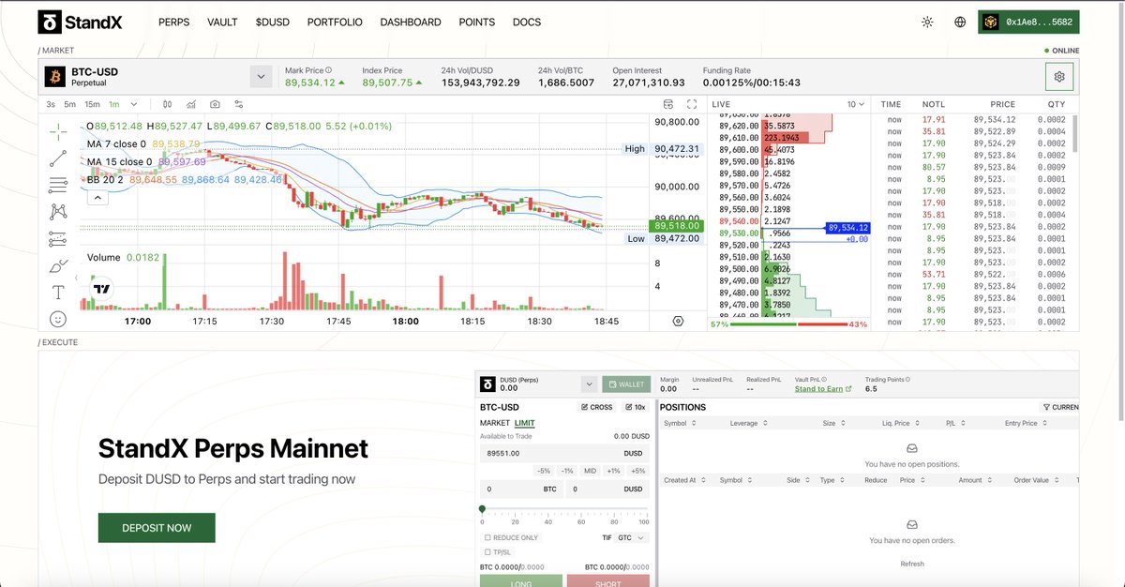Viewport: 1125px width, 587px height.
Task: Click the limit price input 89551.00
Action: pyautogui.click(x=565, y=453)
